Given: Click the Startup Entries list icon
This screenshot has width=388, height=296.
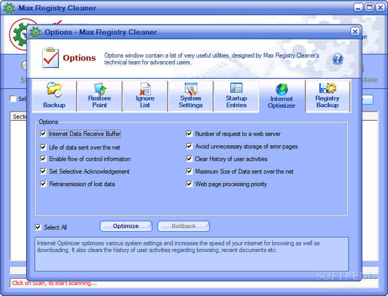Looking at the screenshot, I should tap(236, 88).
